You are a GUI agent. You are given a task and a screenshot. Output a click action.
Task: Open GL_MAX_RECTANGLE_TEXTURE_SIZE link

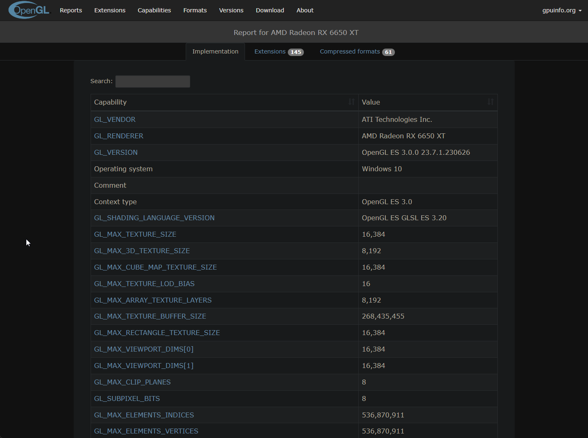[157, 333]
